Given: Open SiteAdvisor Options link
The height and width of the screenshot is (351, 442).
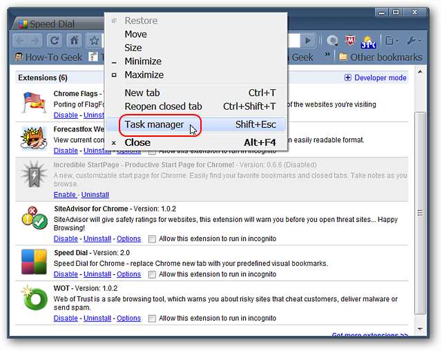Looking at the screenshot, I should tap(129, 238).
